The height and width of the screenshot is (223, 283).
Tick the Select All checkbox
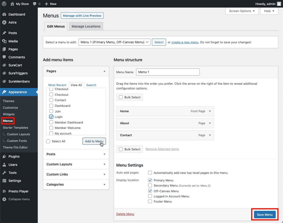click(x=48, y=141)
